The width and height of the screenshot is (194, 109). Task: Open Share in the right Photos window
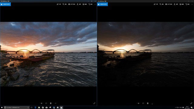[x=156, y=4]
